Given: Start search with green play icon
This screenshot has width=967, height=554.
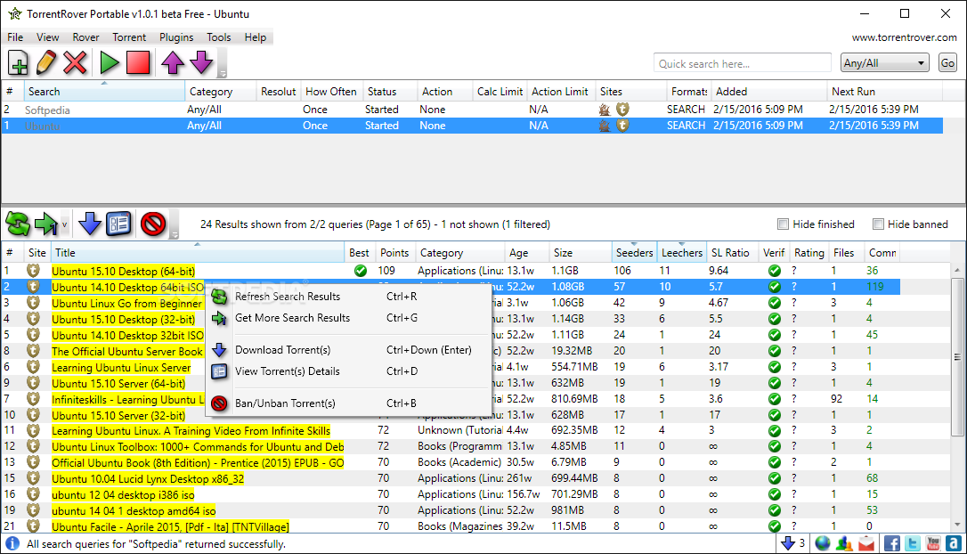Looking at the screenshot, I should point(110,63).
